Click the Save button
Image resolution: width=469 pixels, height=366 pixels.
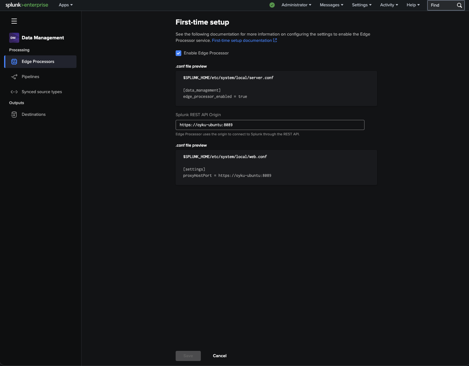pos(188,356)
